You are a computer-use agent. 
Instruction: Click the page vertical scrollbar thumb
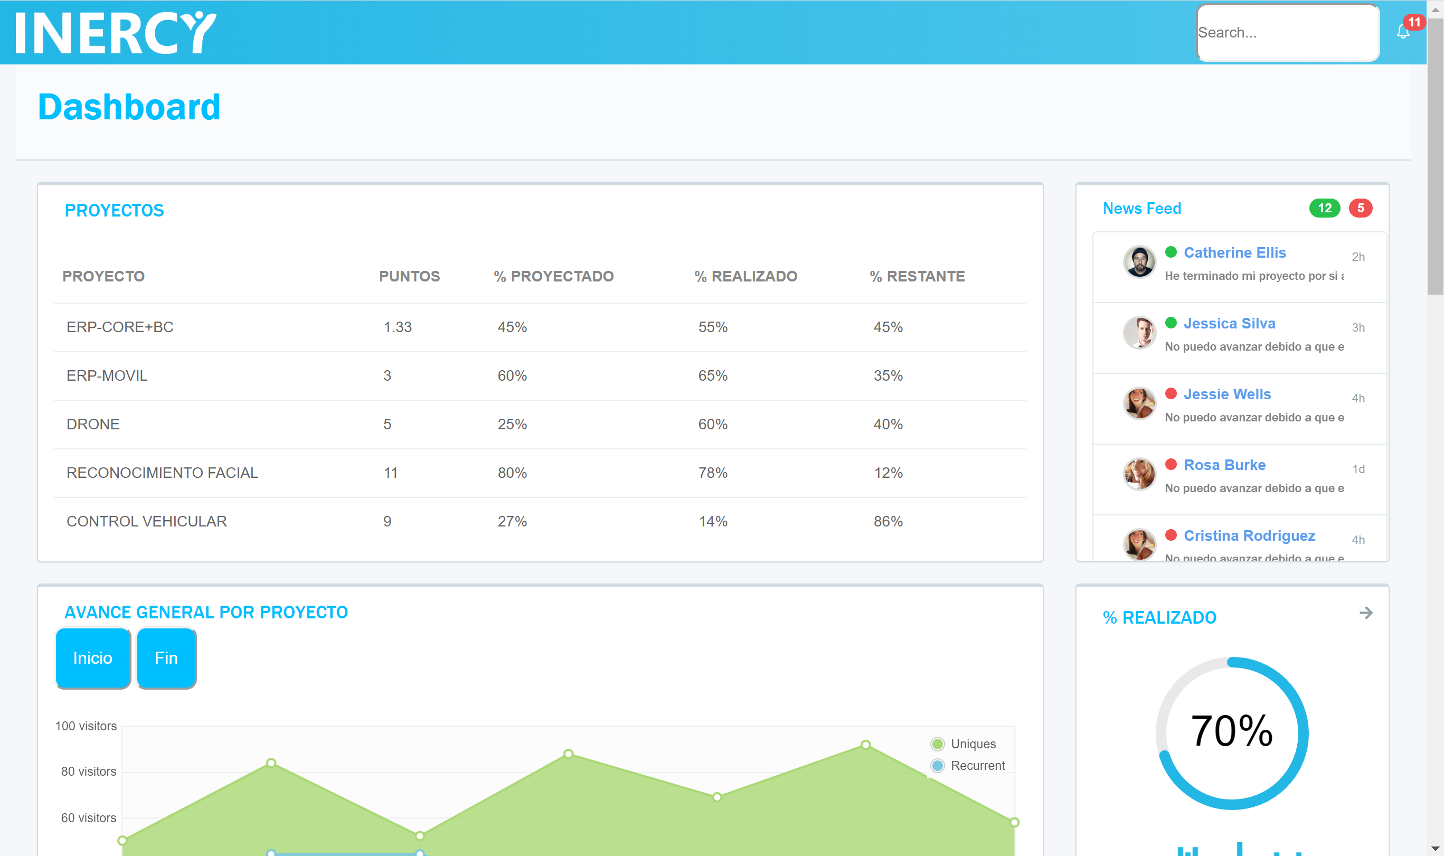click(x=1435, y=156)
